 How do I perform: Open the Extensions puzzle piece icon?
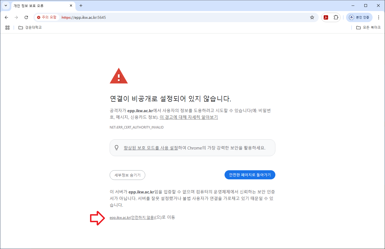[336, 17]
